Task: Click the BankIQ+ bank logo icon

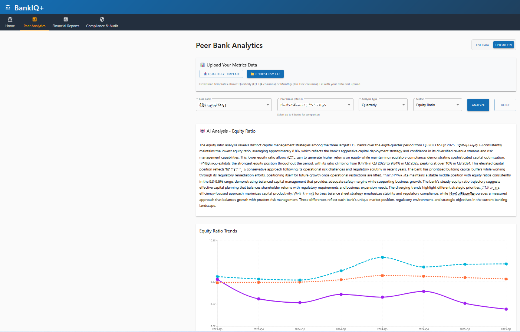Action: coord(8,7)
